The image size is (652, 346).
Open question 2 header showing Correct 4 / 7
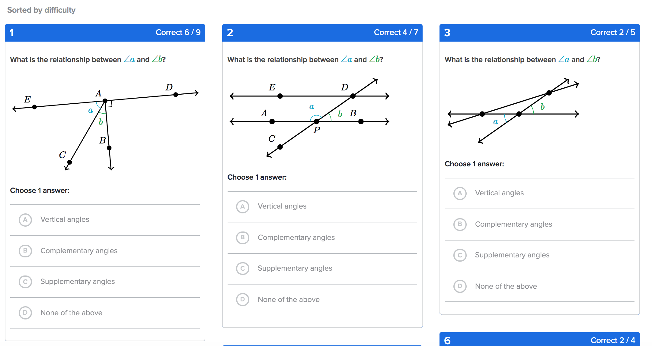(x=322, y=33)
